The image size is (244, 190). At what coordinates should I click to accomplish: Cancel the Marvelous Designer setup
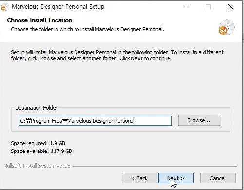218,178
